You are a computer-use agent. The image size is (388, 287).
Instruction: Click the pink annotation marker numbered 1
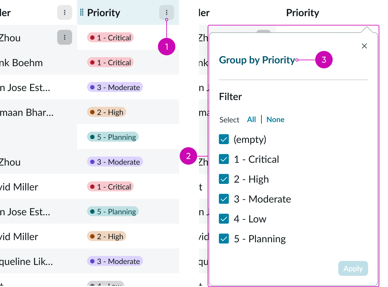[167, 47]
